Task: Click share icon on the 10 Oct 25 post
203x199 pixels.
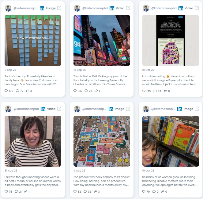Action: 163,191
